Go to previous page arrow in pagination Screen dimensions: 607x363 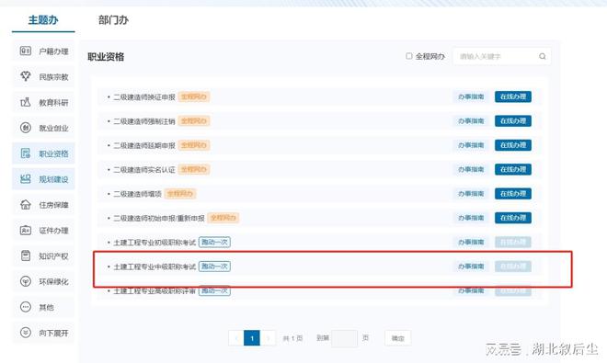235,338
